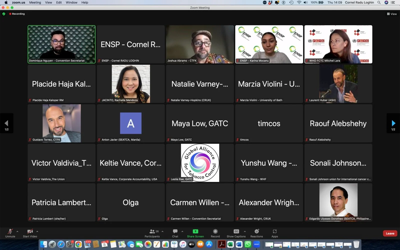Expand the arrow beside Participants
400x250 pixels.
coord(162,231)
